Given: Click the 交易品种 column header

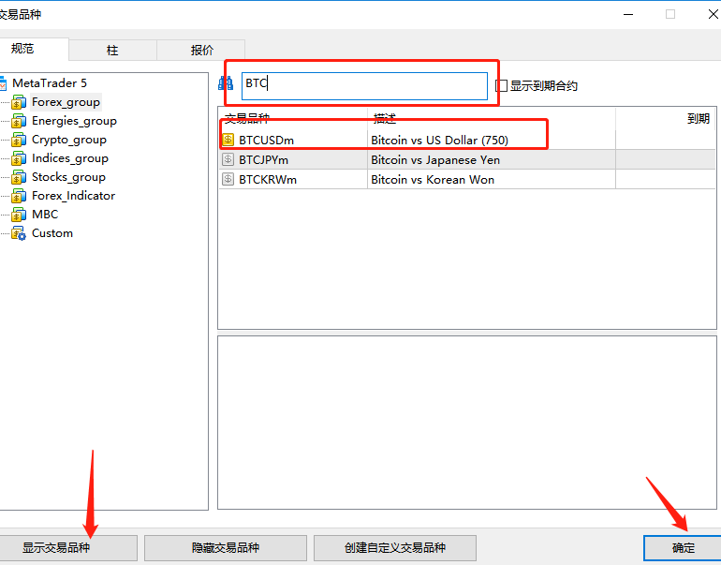Looking at the screenshot, I should [293, 118].
